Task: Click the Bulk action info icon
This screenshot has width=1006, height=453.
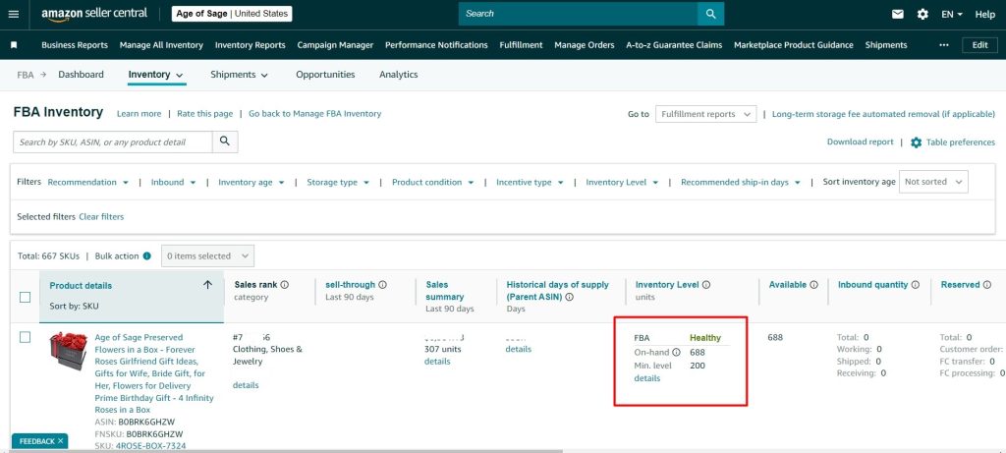Action: tap(147, 256)
